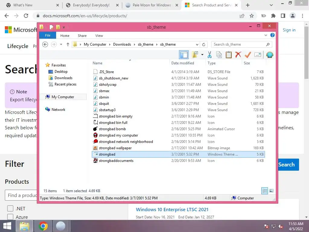The width and height of the screenshot is (309, 232).
Task: Select the sb_shutdown_new wave file
Action: point(178,78)
